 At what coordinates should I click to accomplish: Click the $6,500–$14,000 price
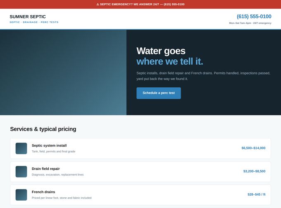click(253, 148)
